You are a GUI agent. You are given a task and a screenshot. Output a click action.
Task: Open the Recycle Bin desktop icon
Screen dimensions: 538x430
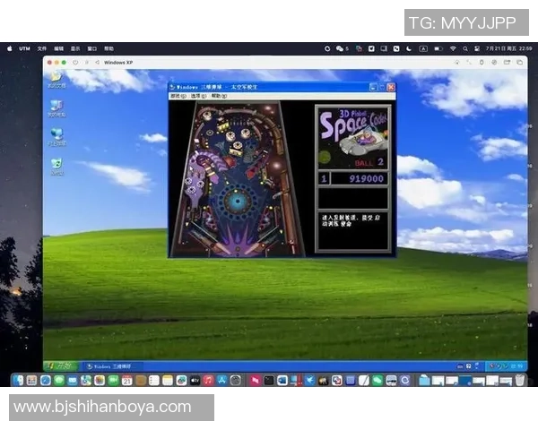pyautogui.click(x=56, y=167)
